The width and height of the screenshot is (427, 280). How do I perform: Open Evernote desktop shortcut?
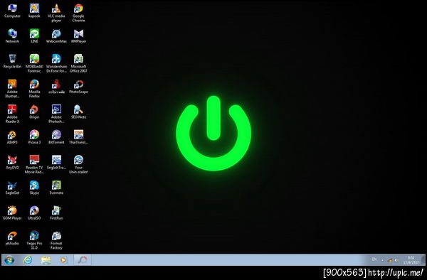click(x=56, y=188)
